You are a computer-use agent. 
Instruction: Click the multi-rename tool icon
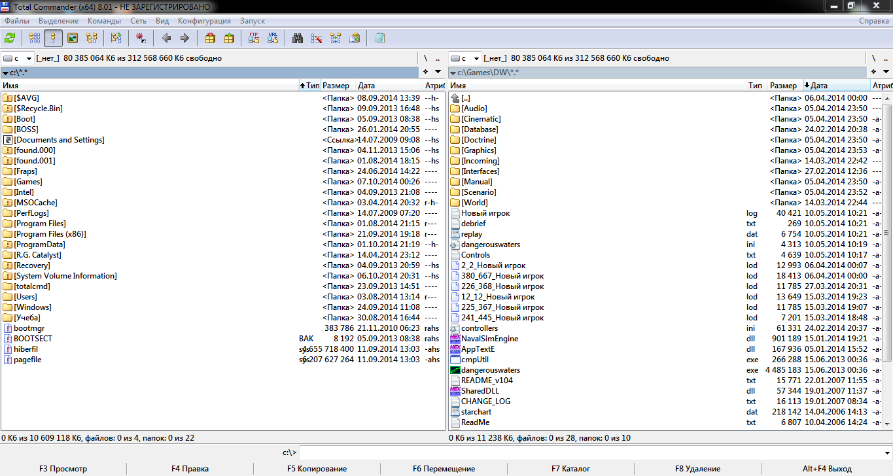click(x=317, y=39)
